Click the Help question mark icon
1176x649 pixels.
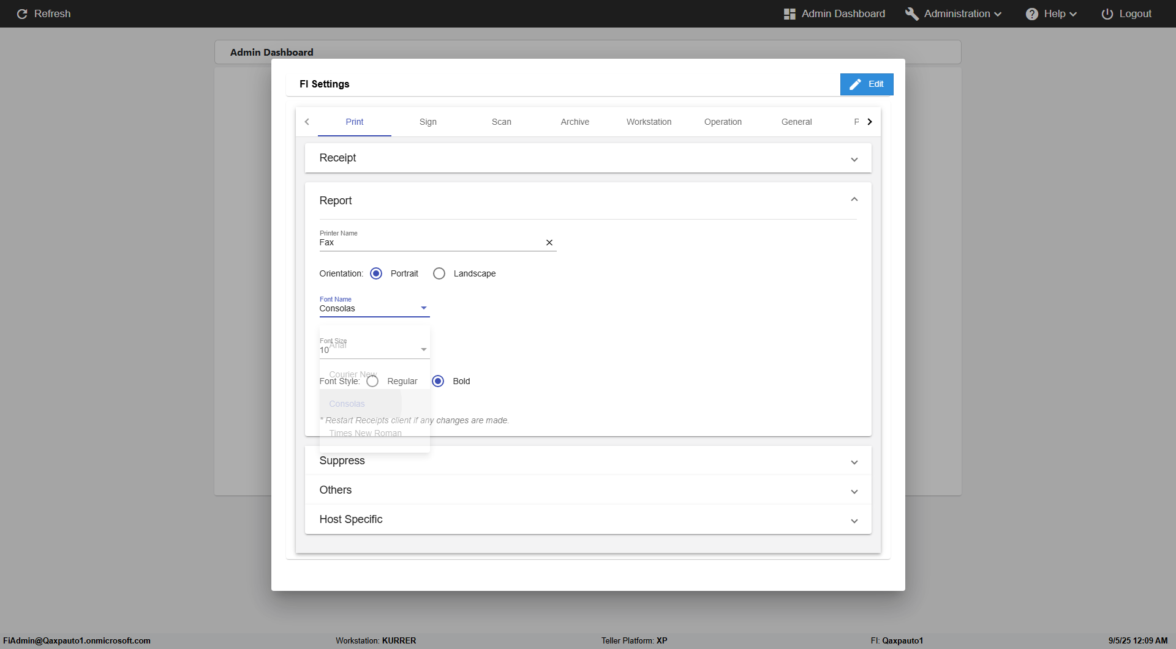(x=1032, y=13)
